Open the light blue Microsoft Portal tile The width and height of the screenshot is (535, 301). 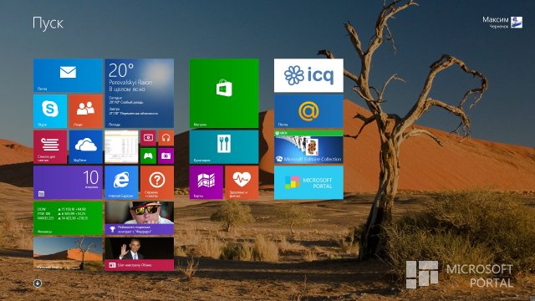pos(308,182)
